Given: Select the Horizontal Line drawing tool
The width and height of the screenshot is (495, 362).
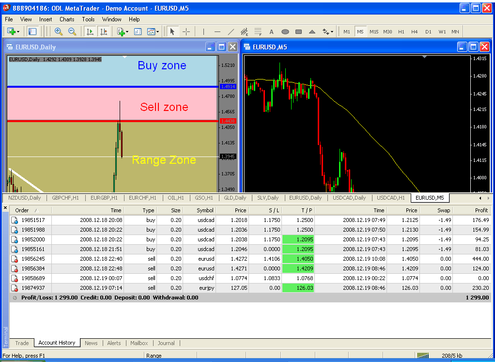Looking at the screenshot, I should pos(217,31).
